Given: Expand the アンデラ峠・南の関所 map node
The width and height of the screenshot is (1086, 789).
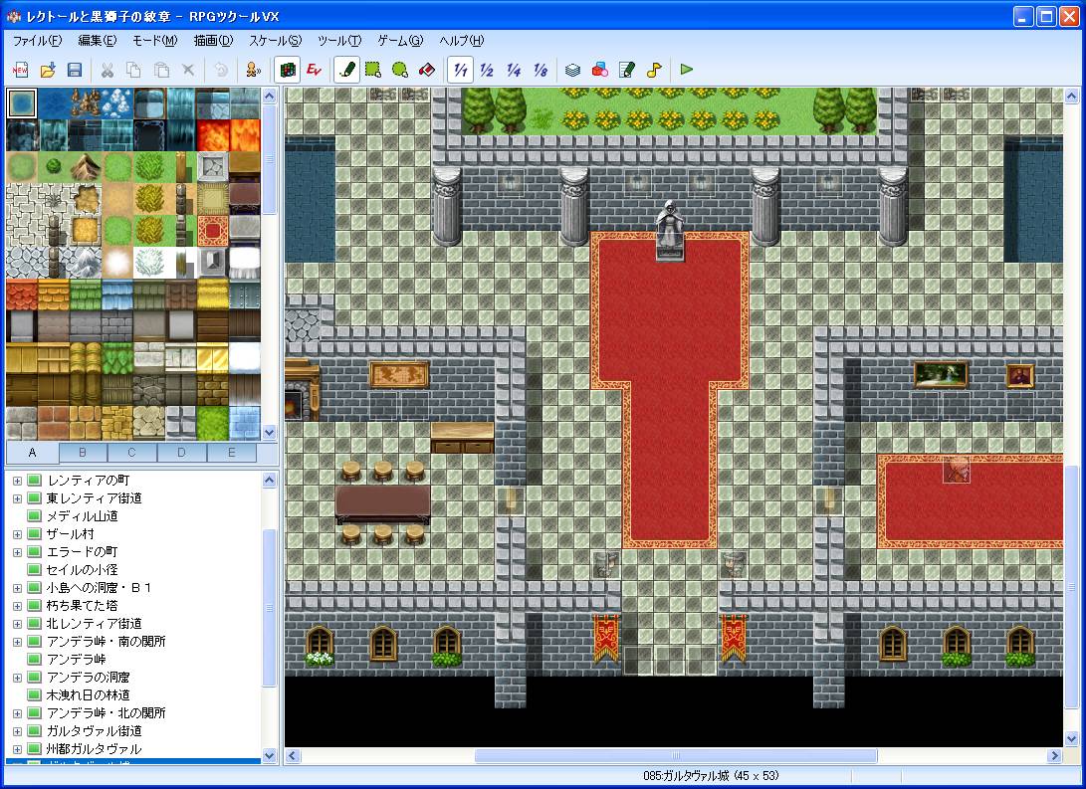Looking at the screenshot, I should point(17,642).
